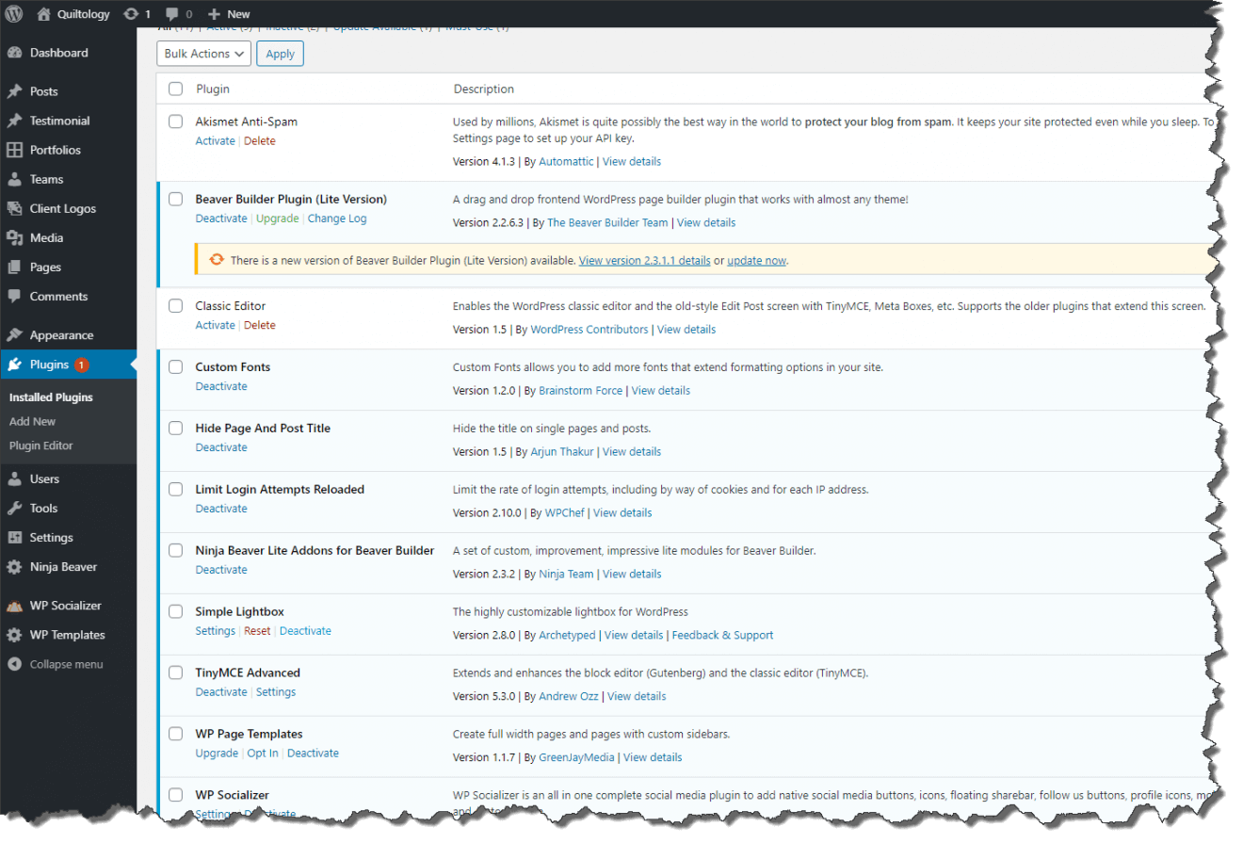Check the Akismet Anti-Spam checkbox
The height and width of the screenshot is (843, 1243).
(175, 122)
